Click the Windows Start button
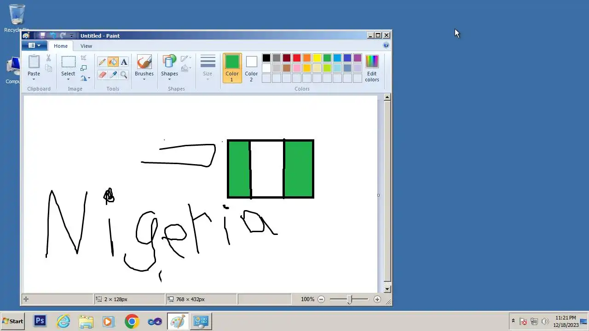Image resolution: width=589 pixels, height=331 pixels. [13, 321]
